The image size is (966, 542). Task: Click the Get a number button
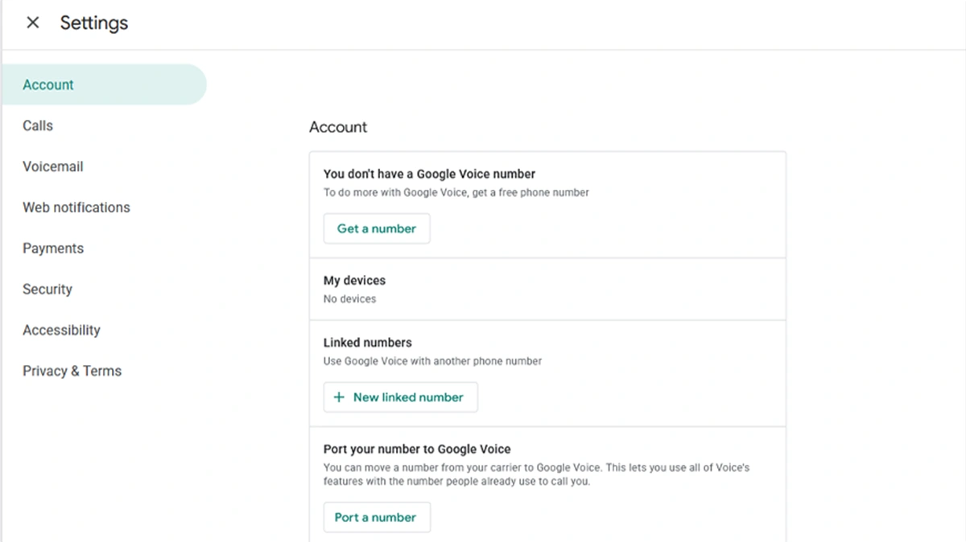click(x=377, y=228)
